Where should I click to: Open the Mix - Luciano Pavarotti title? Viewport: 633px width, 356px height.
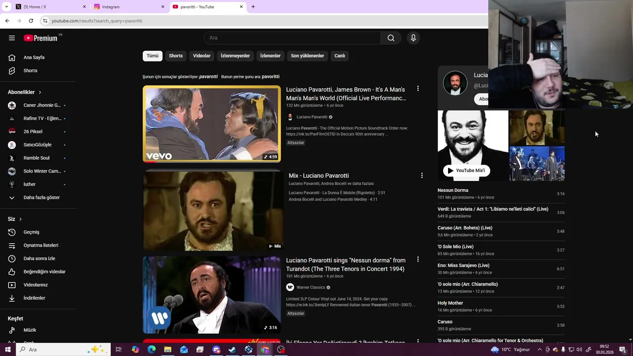pyautogui.click(x=318, y=176)
